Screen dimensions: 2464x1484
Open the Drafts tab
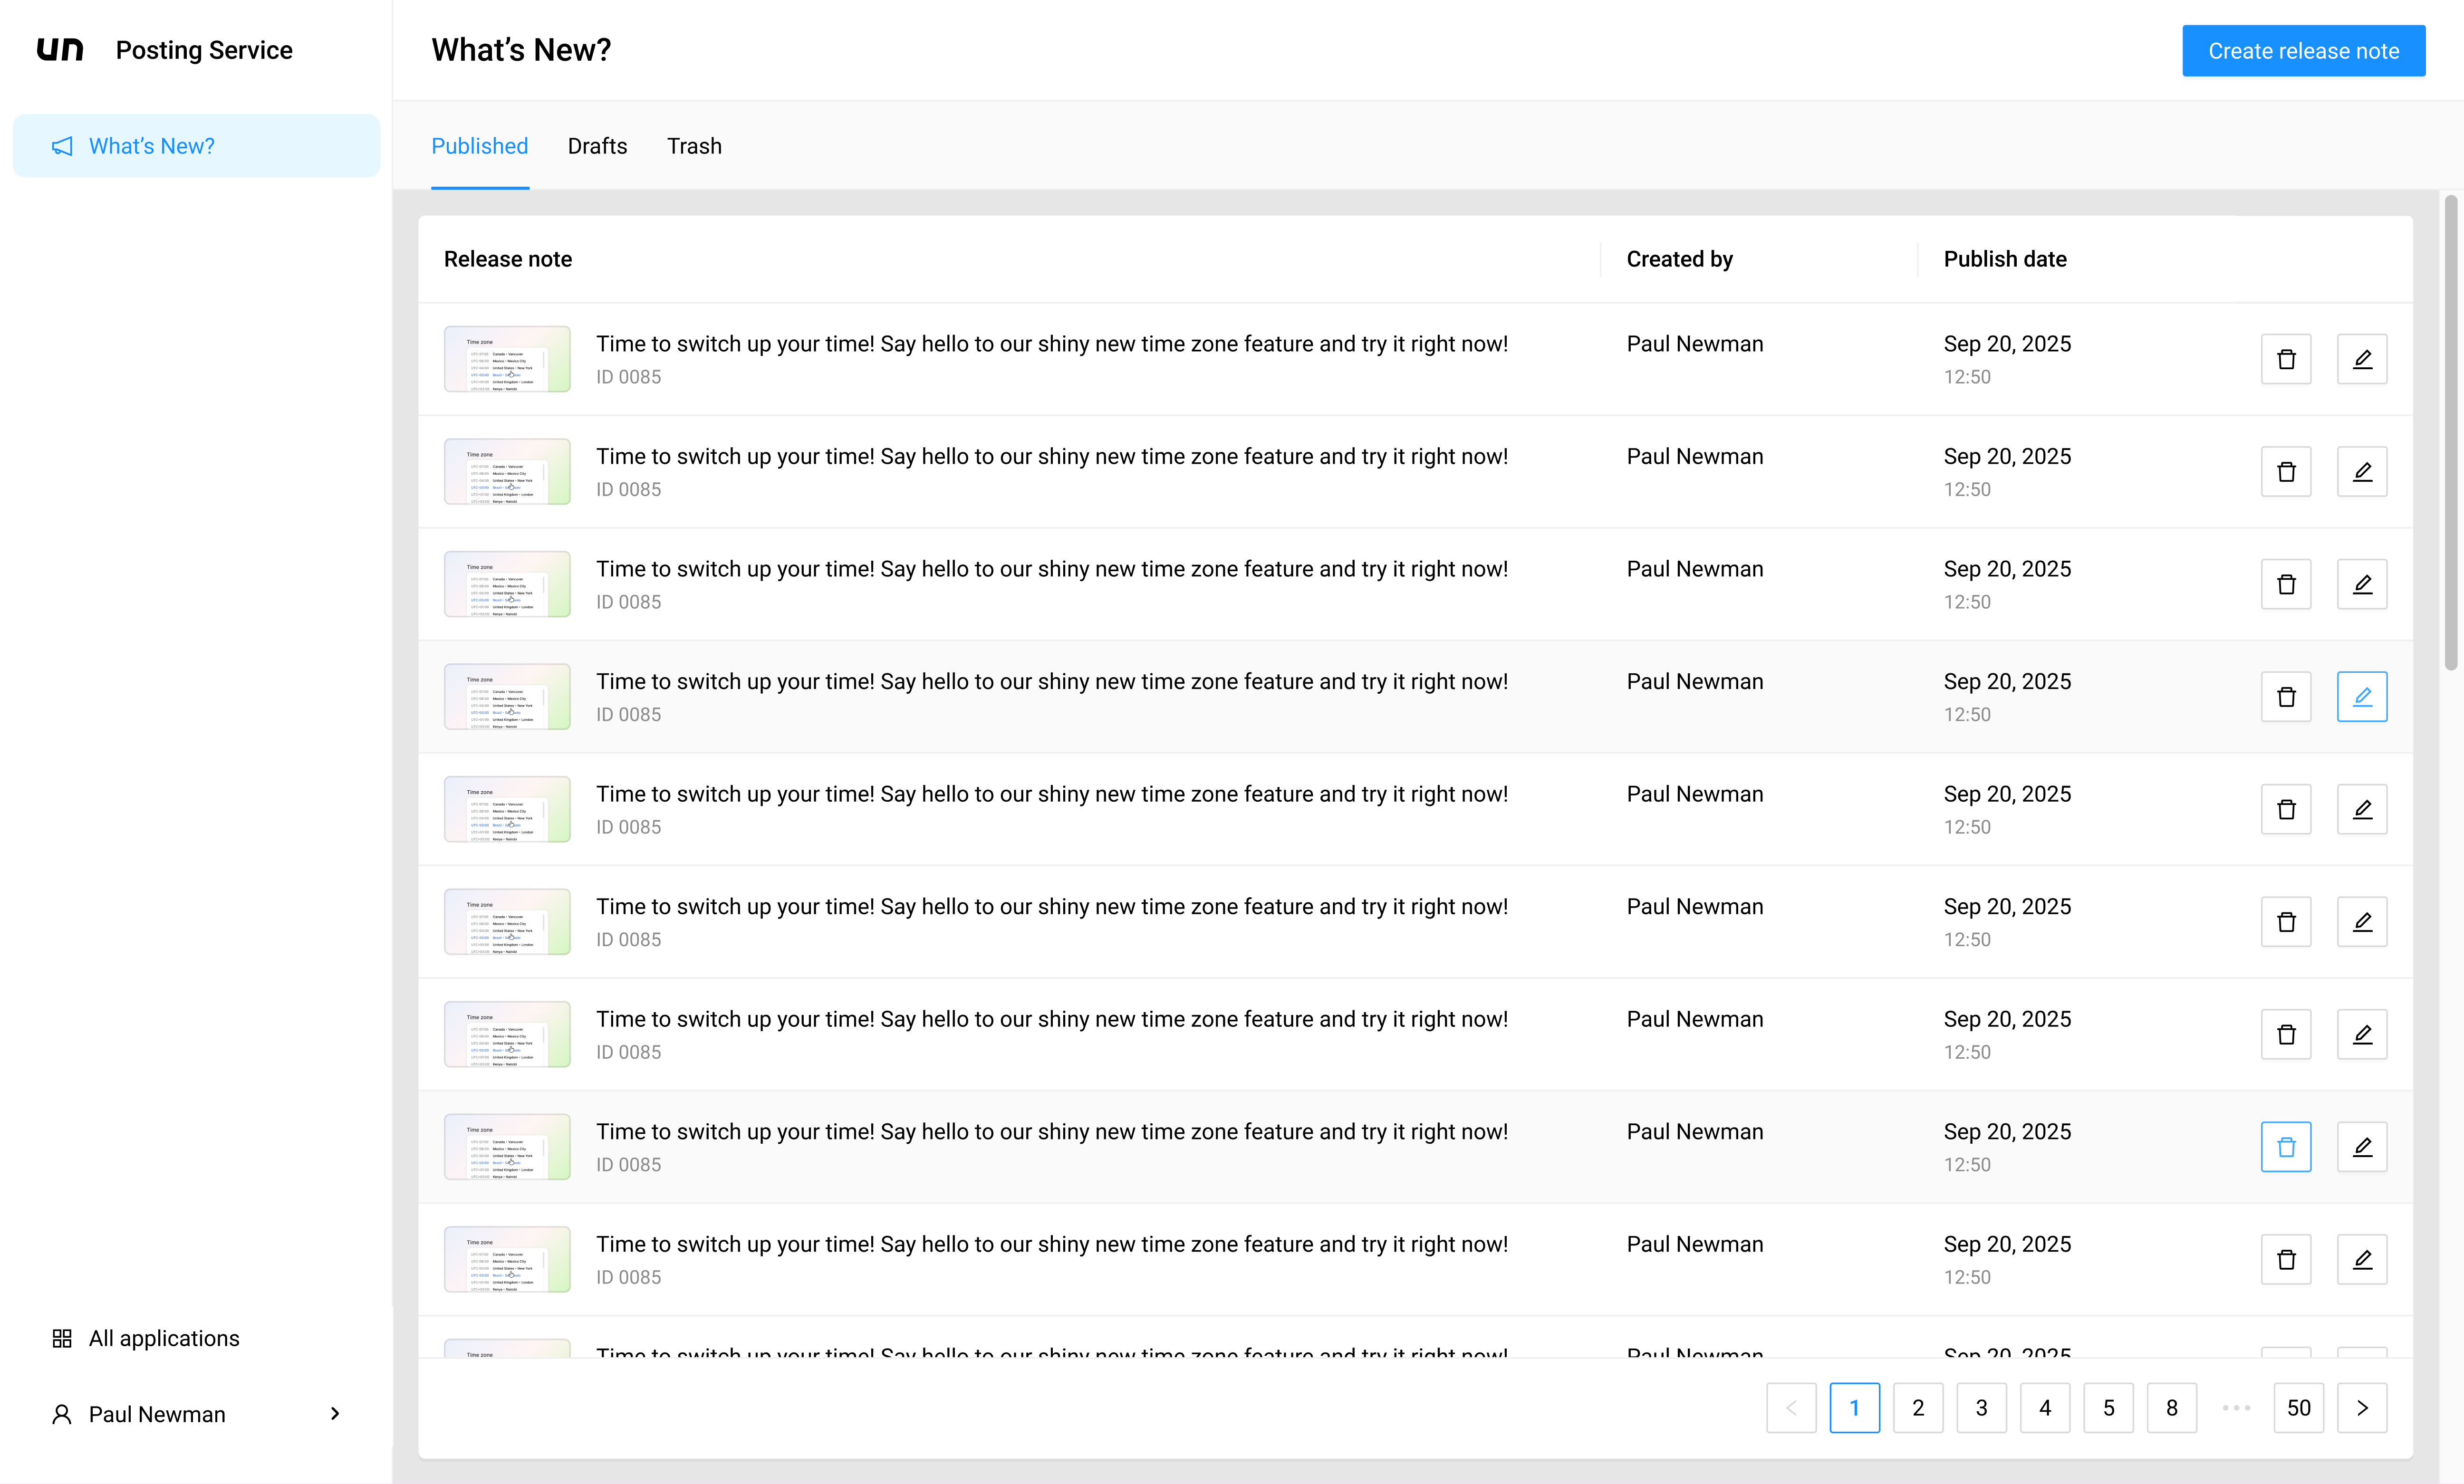coord(597,146)
